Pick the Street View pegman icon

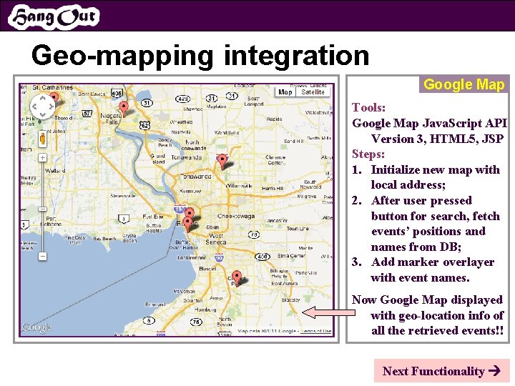pos(42,139)
